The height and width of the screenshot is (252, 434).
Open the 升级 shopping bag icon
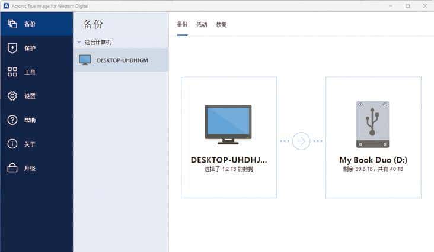point(12,167)
